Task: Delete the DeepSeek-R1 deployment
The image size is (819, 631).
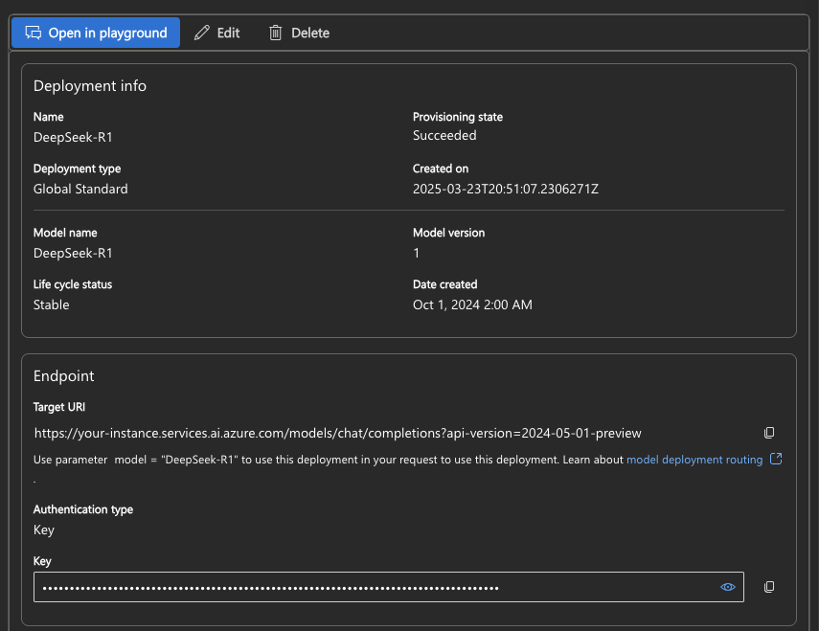Action: pyautogui.click(x=299, y=33)
